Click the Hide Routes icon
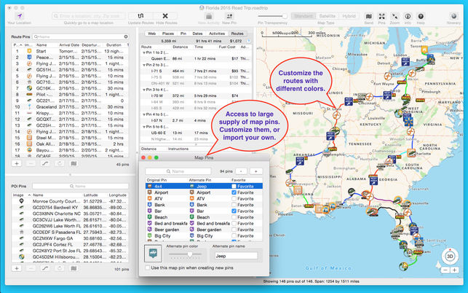The image size is (468, 293). (166, 15)
